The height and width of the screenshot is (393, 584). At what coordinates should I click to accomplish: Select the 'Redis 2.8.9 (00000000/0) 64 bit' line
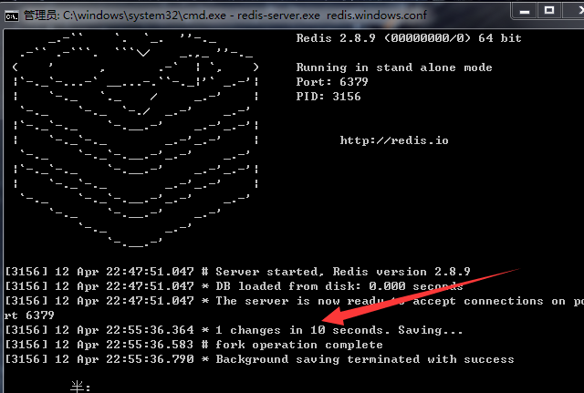pos(409,38)
